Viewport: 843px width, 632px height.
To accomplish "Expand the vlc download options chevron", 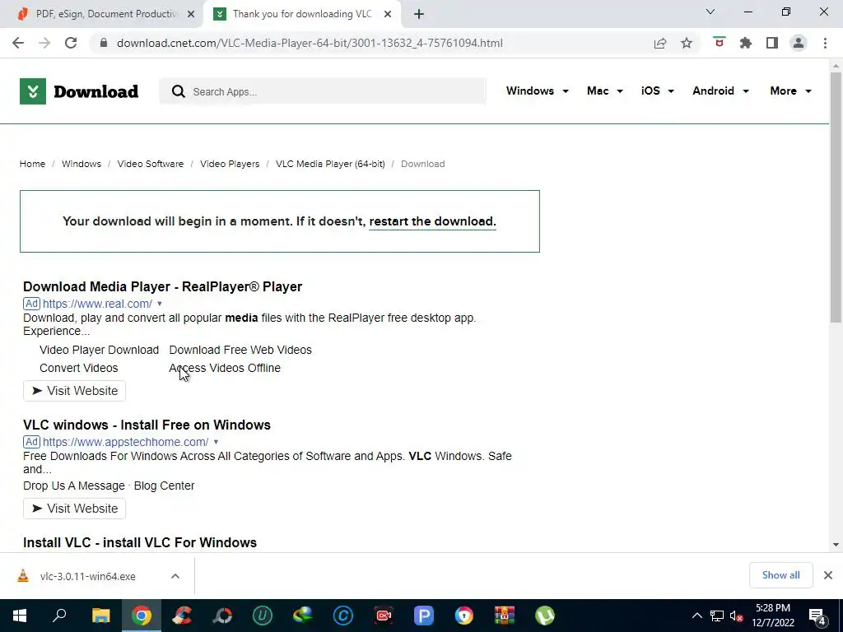I will click(x=175, y=576).
